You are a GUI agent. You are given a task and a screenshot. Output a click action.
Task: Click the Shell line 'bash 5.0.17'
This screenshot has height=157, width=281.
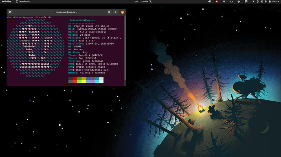pos(81,41)
